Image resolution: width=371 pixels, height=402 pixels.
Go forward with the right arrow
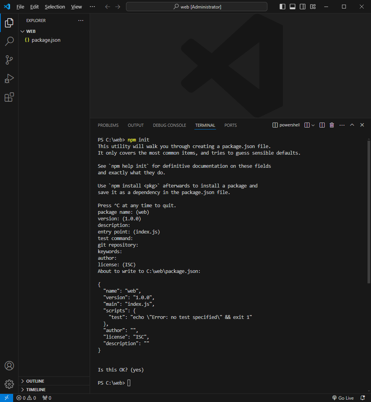pos(118,7)
